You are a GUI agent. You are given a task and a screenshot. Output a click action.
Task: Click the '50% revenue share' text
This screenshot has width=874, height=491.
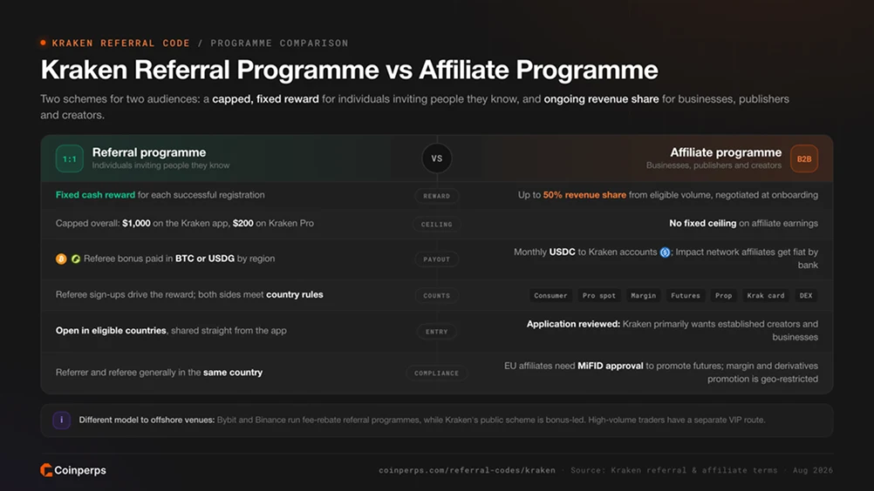point(584,195)
